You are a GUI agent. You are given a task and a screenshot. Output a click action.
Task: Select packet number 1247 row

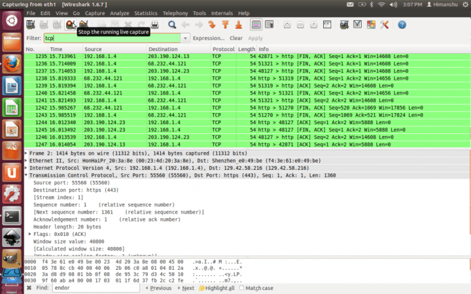click(247, 144)
